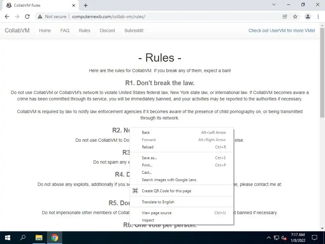Viewport: 325px width, 244px height.
Task: Click the CollabVM Rules tab title
Action: [x=27, y=5]
